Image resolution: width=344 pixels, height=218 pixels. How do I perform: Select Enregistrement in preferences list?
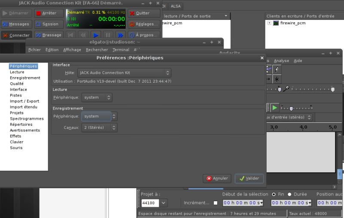[x=25, y=78]
